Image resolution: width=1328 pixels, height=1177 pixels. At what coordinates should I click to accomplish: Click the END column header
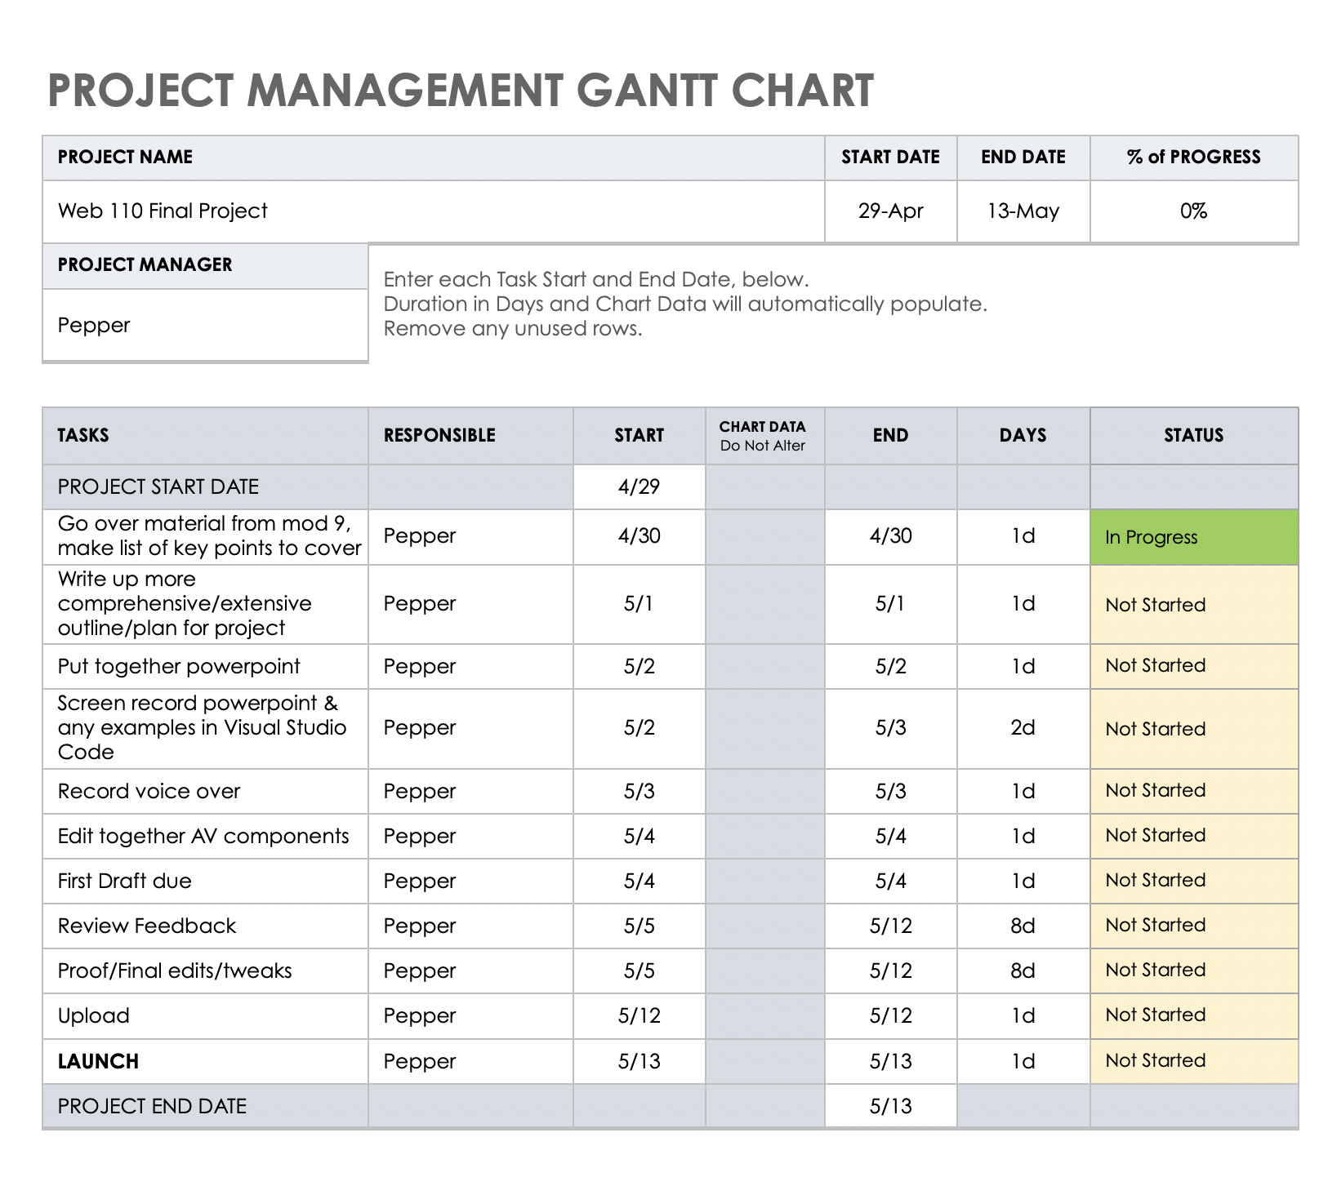coord(891,436)
